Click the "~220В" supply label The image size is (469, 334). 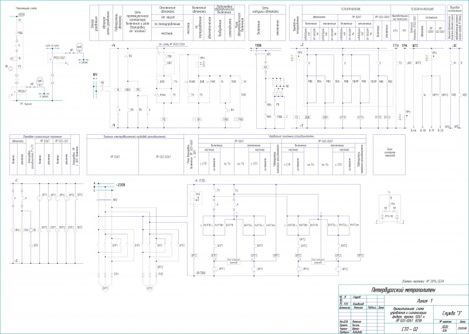pos(120,185)
